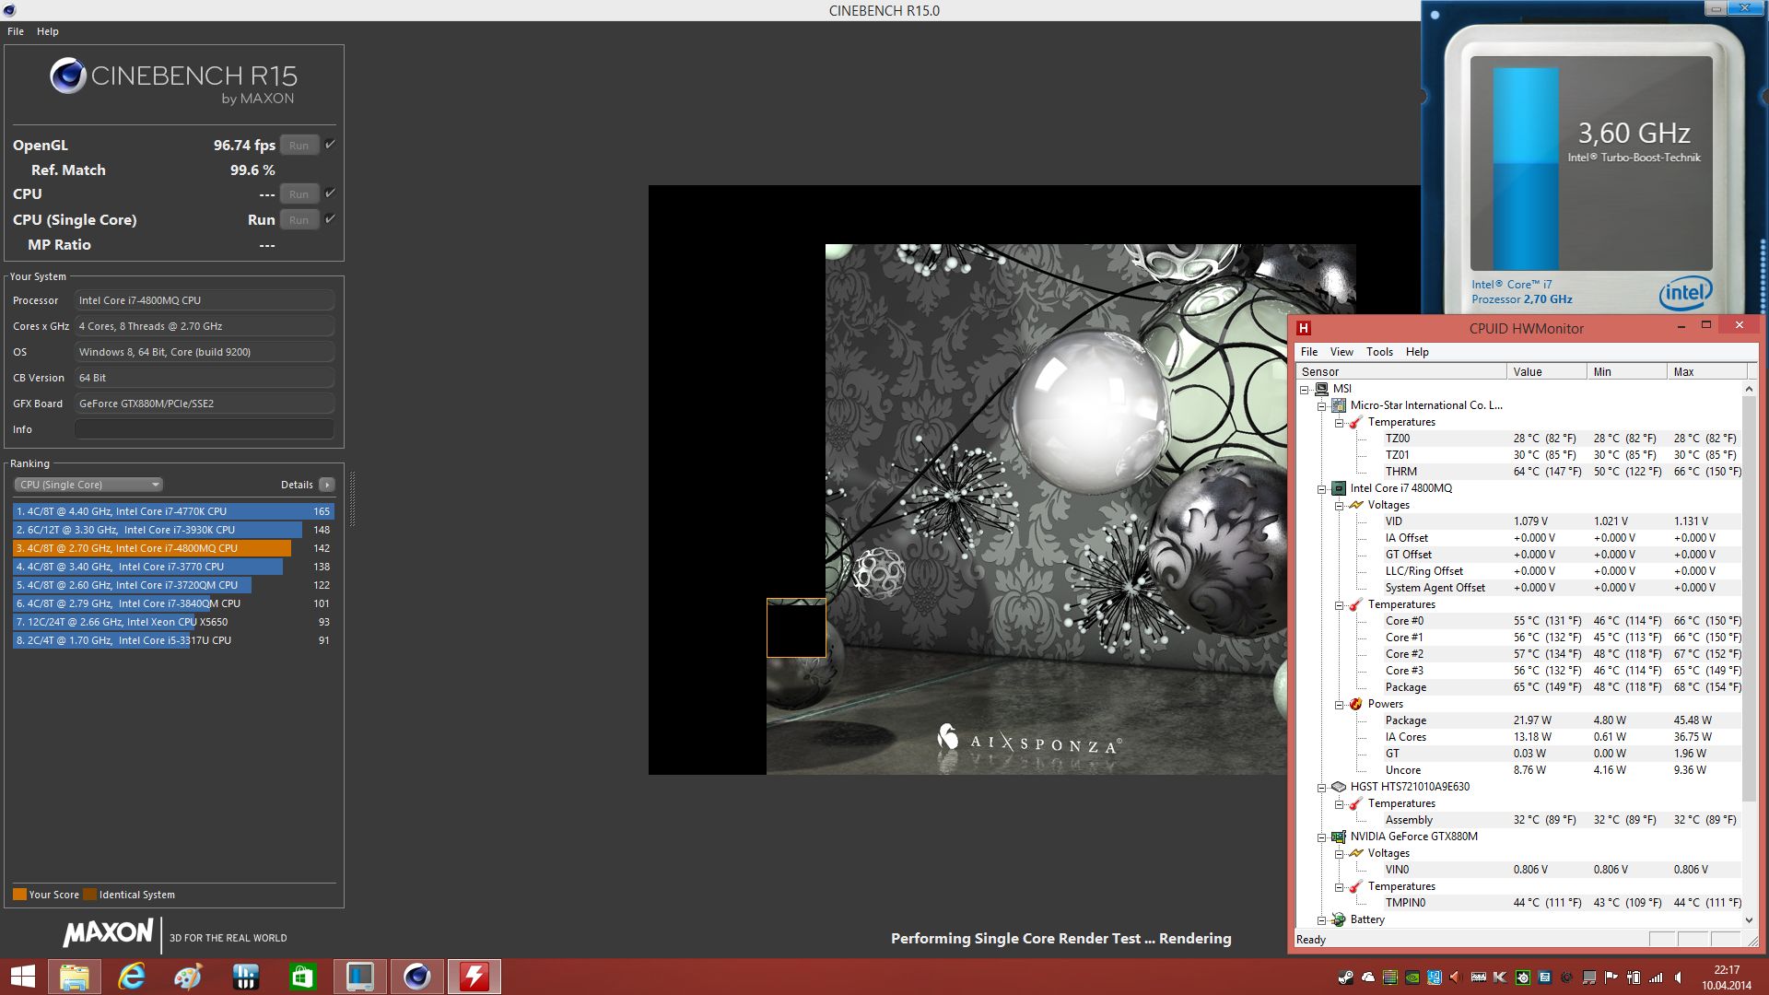Image resolution: width=1769 pixels, height=995 pixels.
Task: Open File Explorer from the taskbar
Action: pos(75,977)
